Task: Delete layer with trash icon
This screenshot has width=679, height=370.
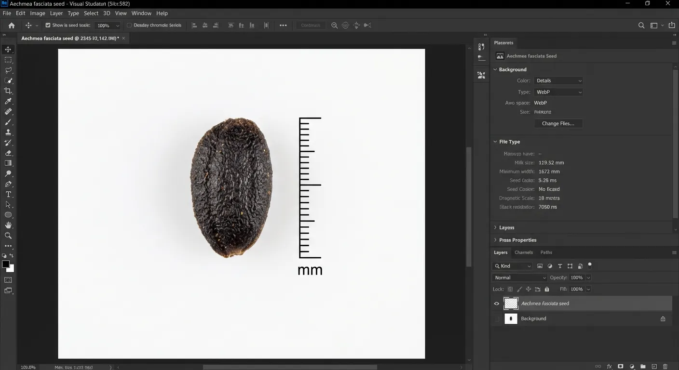Action: coord(665,367)
